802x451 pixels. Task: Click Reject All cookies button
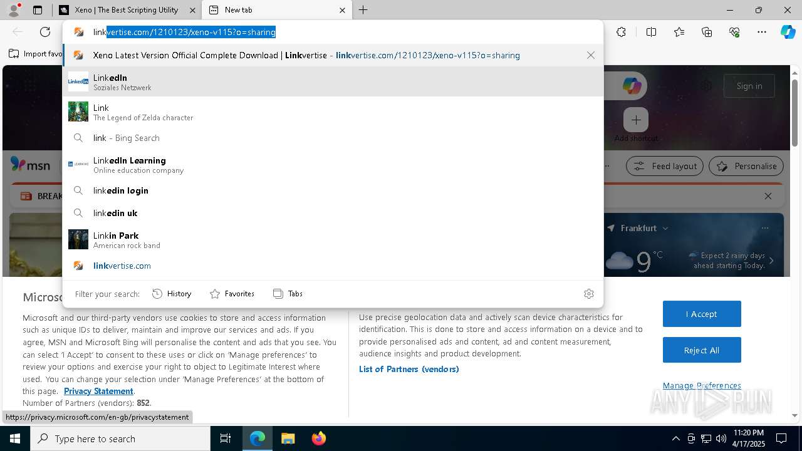tap(702, 350)
